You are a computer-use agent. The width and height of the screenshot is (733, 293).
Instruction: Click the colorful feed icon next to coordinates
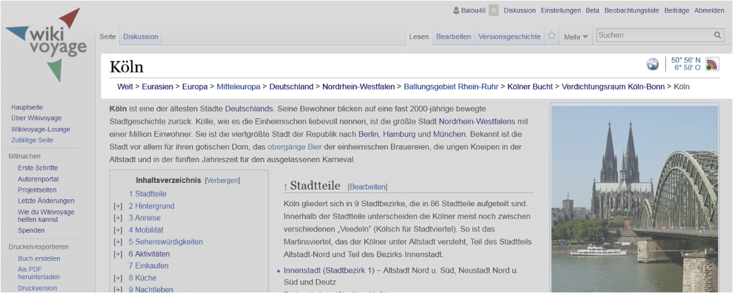(x=712, y=64)
